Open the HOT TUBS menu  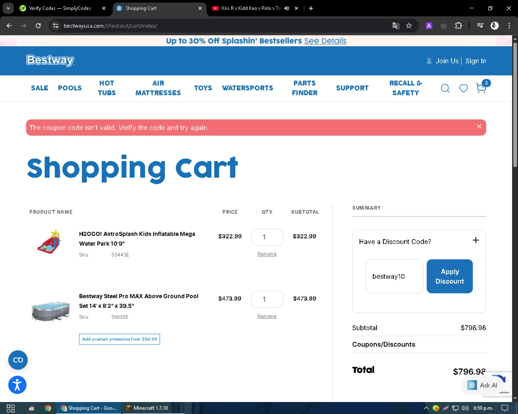[x=107, y=88]
